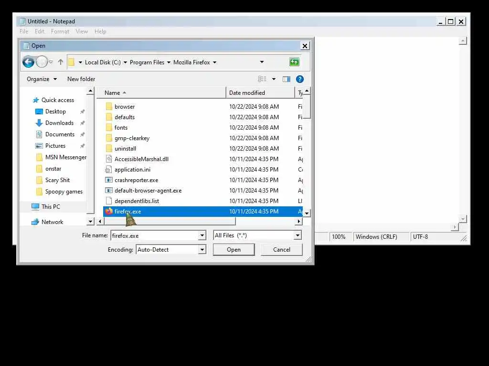Sort by Date modified column header
Screen dimensions: 489x366
[260, 93]
